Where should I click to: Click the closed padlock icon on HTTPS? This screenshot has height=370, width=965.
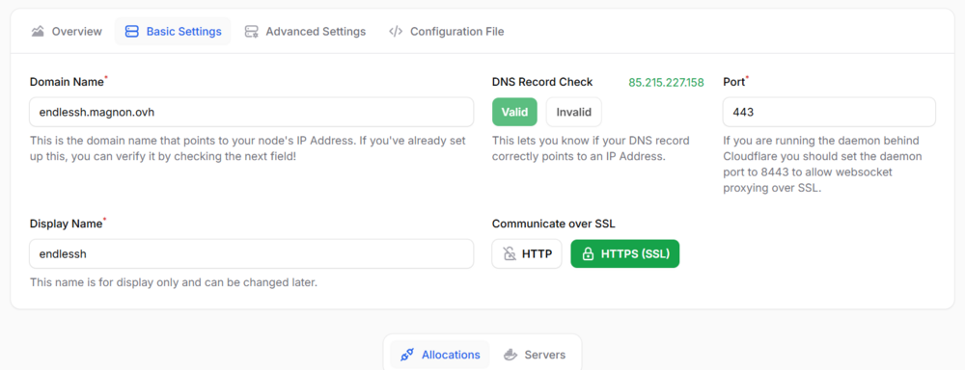tap(588, 253)
